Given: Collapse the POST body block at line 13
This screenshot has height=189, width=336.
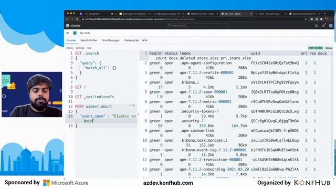Looking at the screenshot, I should [x=73, y=111].
